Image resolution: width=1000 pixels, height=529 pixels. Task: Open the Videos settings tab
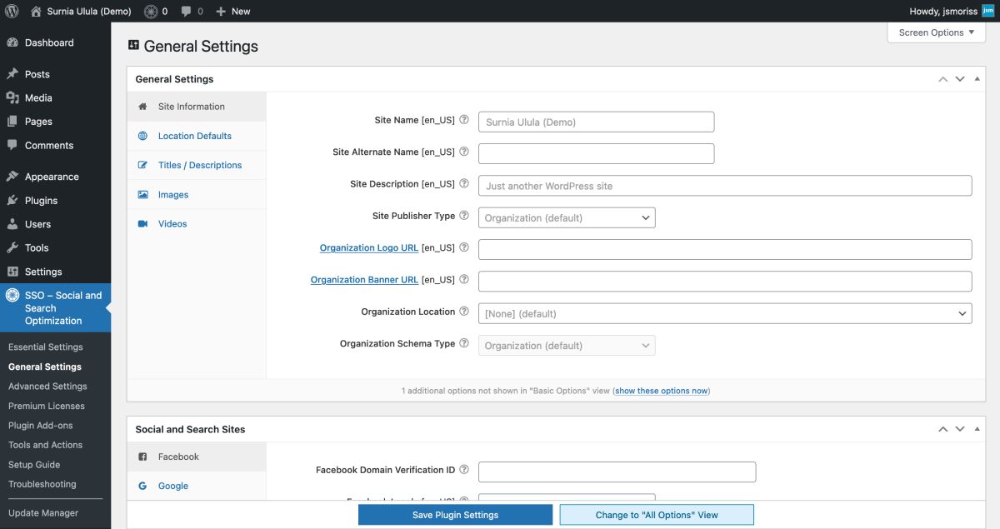click(x=172, y=224)
